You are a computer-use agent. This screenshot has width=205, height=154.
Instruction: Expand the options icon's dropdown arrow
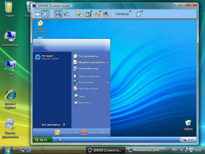pyautogui.click(x=142, y=11)
